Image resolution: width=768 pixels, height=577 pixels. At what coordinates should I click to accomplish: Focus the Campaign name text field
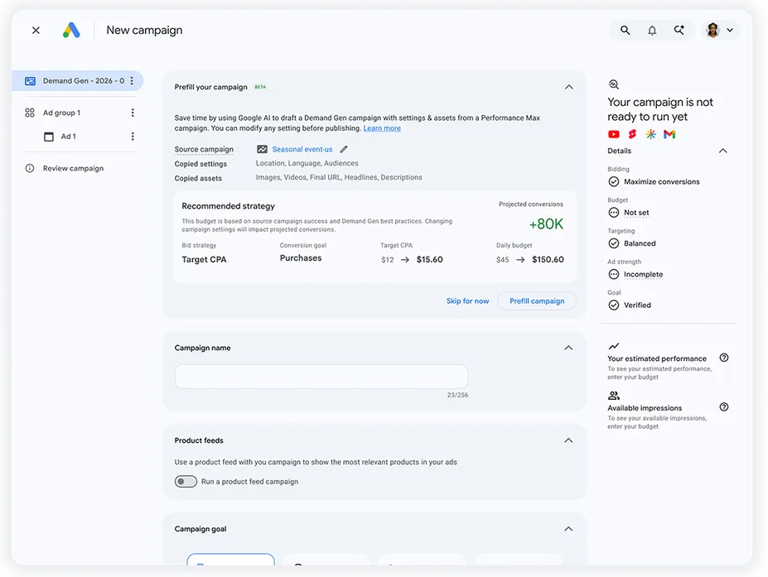(321, 377)
